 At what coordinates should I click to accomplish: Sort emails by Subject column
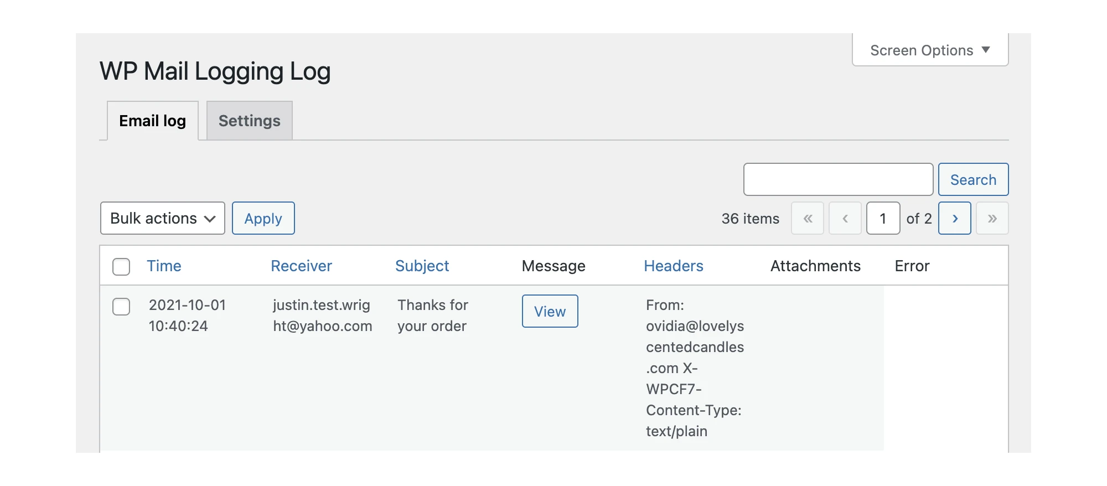tap(422, 266)
